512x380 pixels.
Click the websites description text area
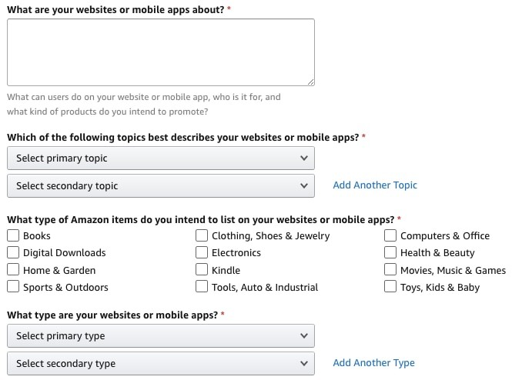pyautogui.click(x=161, y=52)
